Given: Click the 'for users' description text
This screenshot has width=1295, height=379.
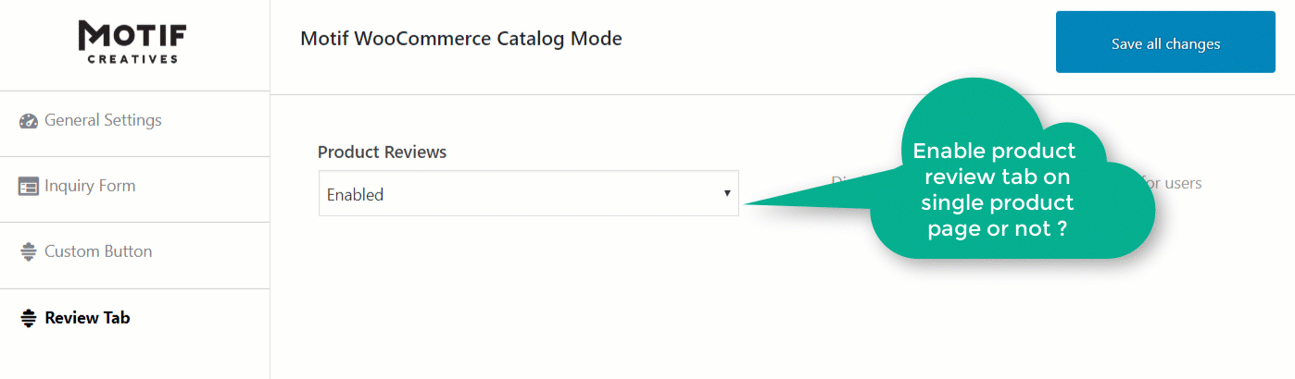Looking at the screenshot, I should [1172, 183].
